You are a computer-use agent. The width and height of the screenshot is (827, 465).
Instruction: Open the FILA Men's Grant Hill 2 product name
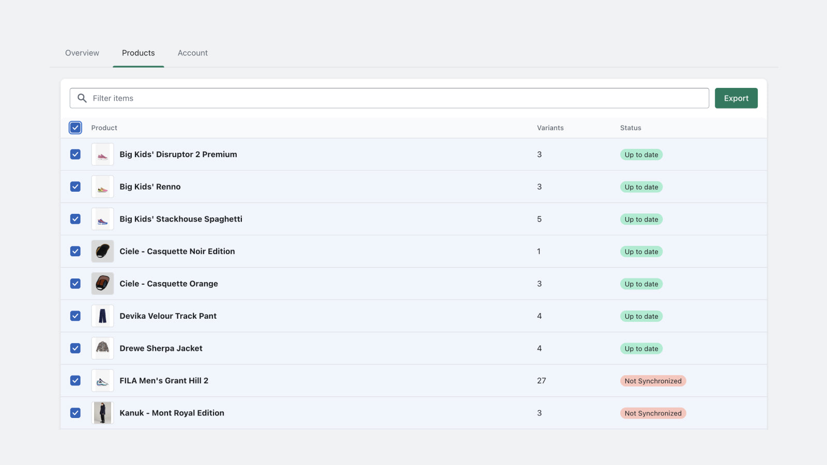pyautogui.click(x=164, y=381)
